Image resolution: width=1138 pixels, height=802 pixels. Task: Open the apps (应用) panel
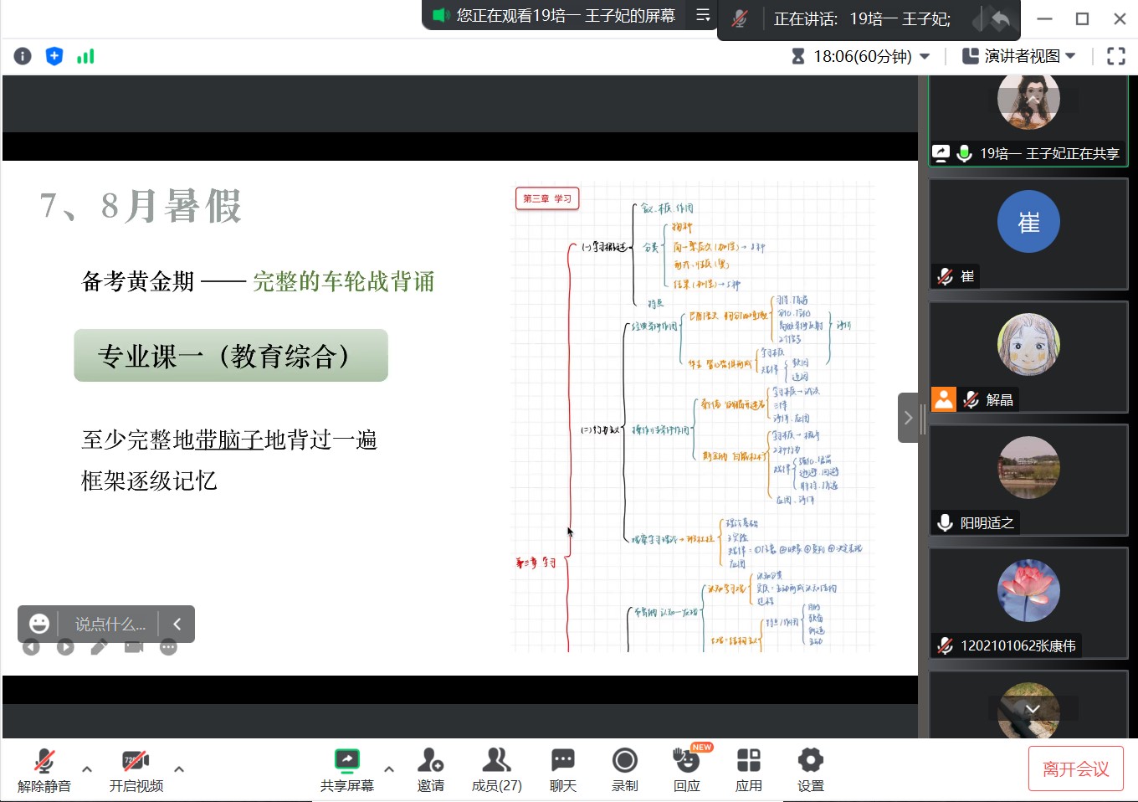(748, 770)
